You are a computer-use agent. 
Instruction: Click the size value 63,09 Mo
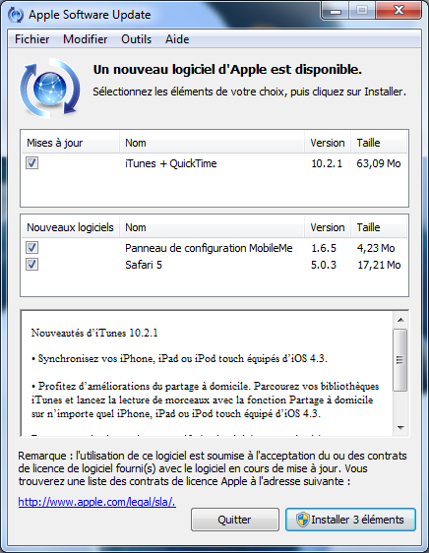(379, 163)
